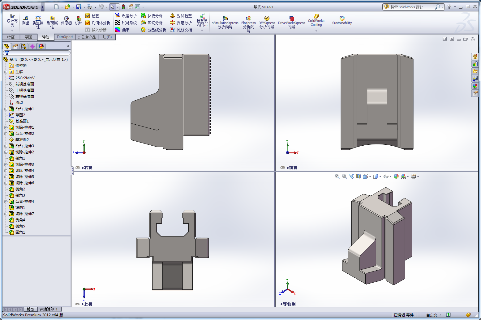This screenshot has height=320, width=481.
Task: Toggle the 检查 check option
Action: [x=92, y=15]
